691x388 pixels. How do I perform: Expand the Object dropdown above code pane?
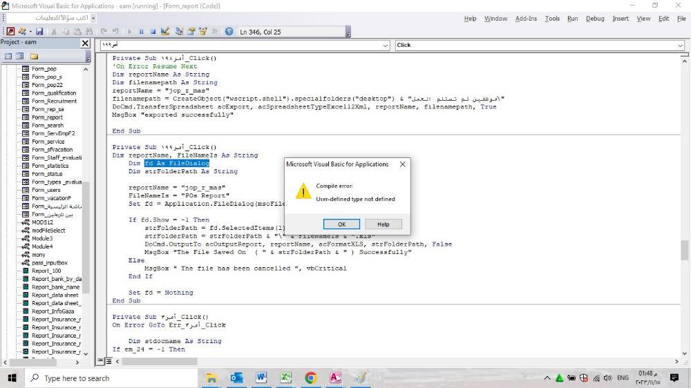[x=386, y=45]
